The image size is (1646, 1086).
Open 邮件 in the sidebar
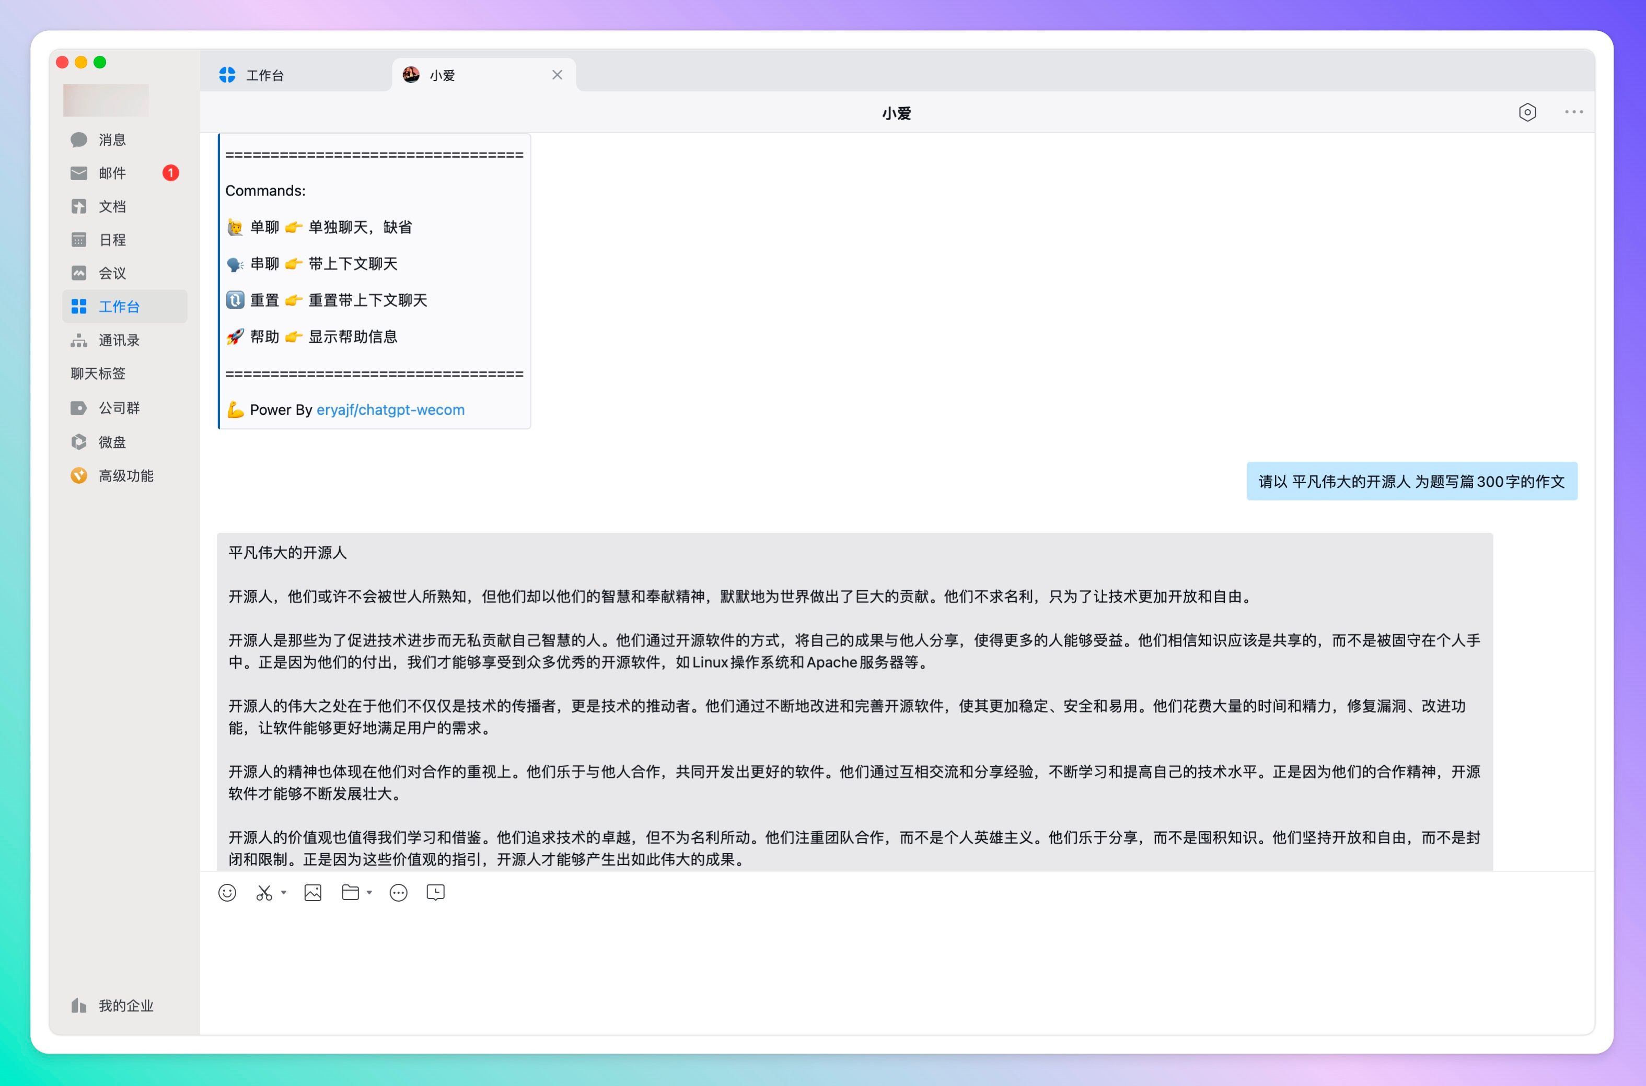coord(112,173)
